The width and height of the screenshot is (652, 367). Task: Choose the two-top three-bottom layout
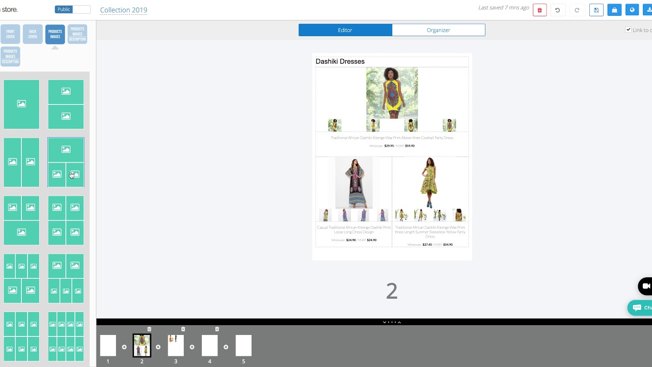66,278
